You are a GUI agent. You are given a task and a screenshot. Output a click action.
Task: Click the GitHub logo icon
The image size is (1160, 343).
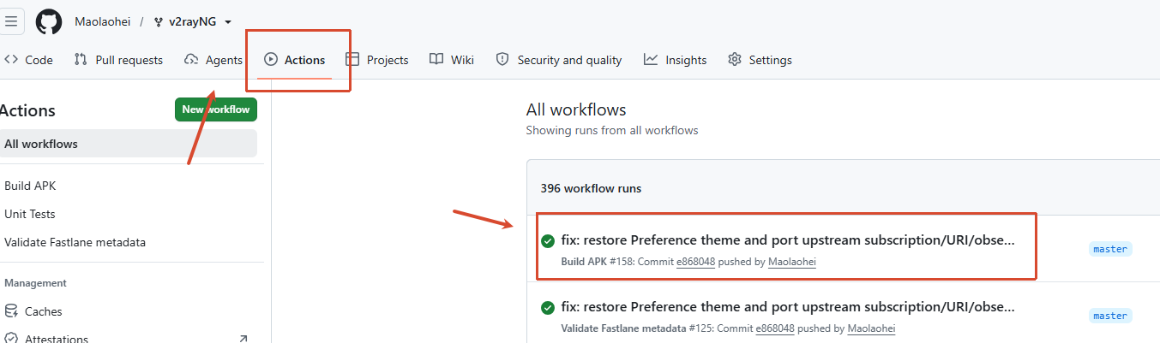[x=49, y=21]
